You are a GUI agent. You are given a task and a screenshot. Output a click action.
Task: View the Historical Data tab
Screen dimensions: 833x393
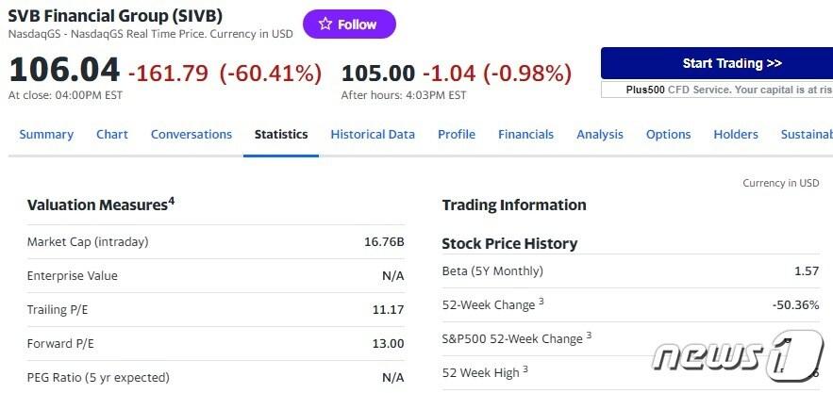(373, 135)
